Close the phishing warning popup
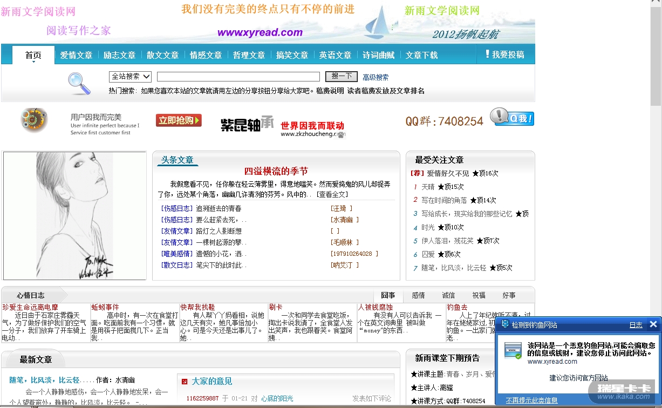This screenshot has height=408, width=662. click(x=653, y=324)
